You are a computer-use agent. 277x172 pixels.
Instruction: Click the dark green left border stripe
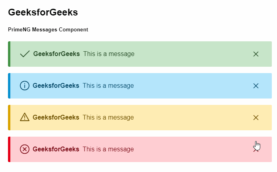(9, 54)
